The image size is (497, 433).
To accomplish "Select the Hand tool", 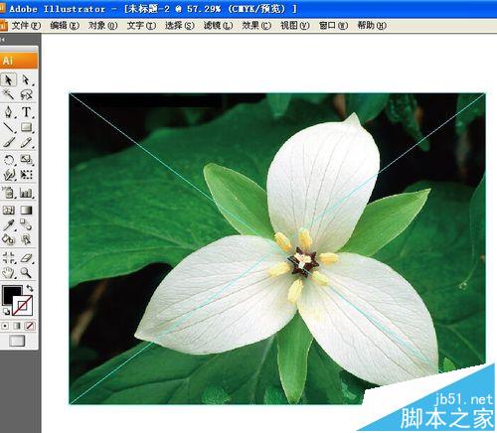I will pyautogui.click(x=8, y=272).
